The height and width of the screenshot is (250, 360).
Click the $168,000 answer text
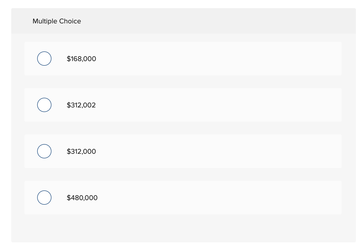tap(81, 59)
